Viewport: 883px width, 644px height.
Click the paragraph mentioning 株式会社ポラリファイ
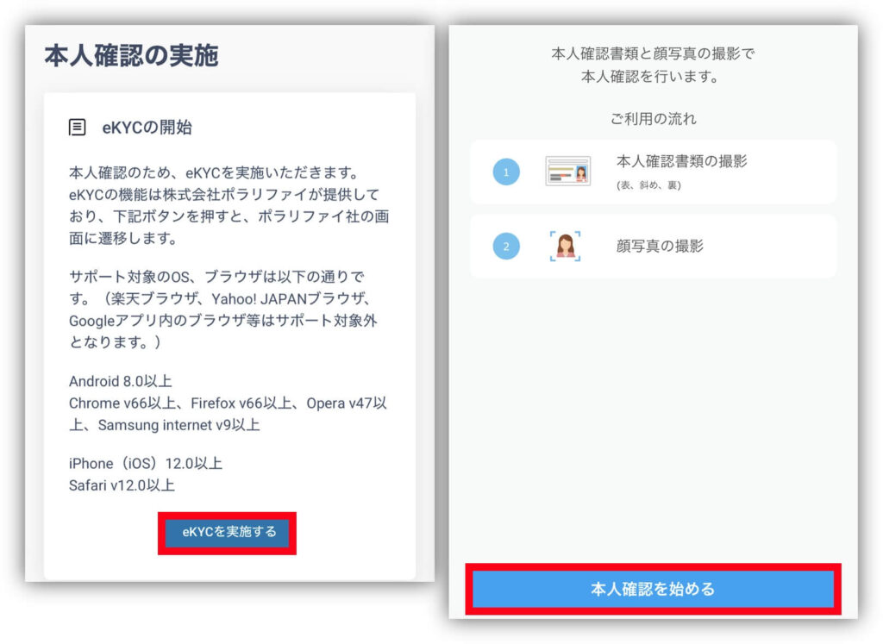tap(229, 205)
